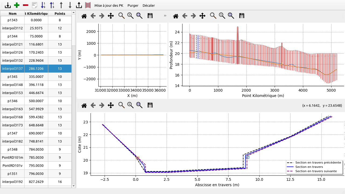Open the meshing tool with the red stripes icon
This screenshot has width=345, height=194.
(88, 5)
